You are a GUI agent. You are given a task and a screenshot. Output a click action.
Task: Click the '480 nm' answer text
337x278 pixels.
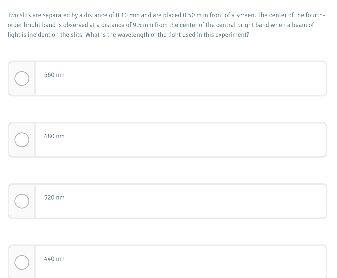[54, 136]
